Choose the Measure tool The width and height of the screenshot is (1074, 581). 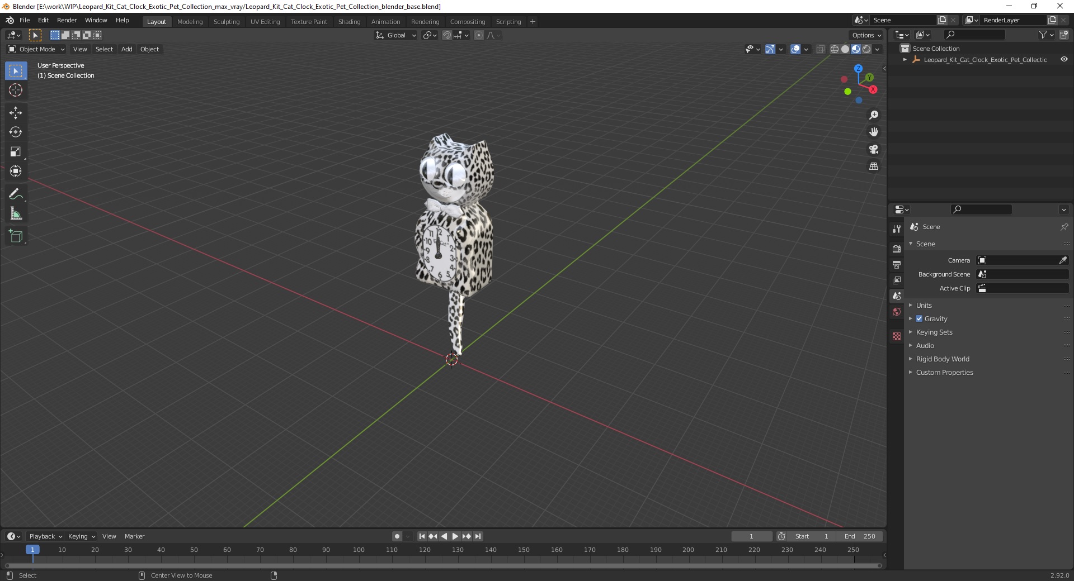pyautogui.click(x=16, y=214)
